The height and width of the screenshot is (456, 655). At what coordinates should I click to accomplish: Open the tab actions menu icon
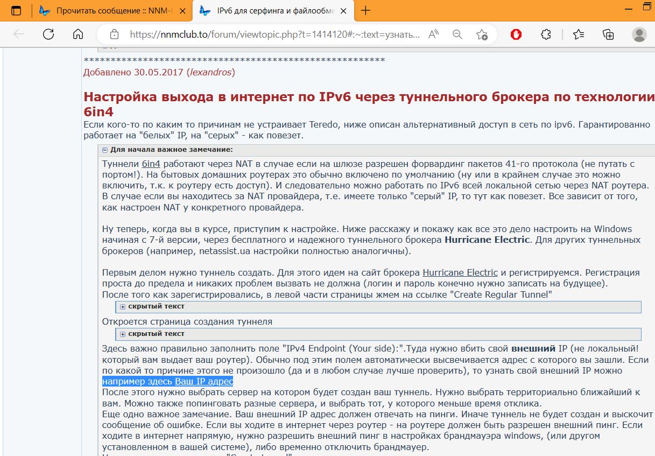click(x=17, y=10)
